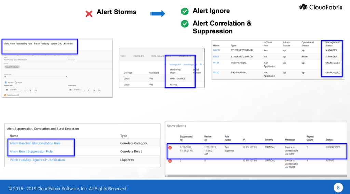Click the green checkmark beside Alert Ignore
Screen dimensions: 350x194
coord(185,12)
